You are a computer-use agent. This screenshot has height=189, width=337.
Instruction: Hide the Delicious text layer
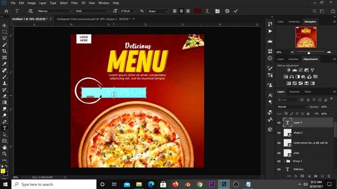[279, 169]
